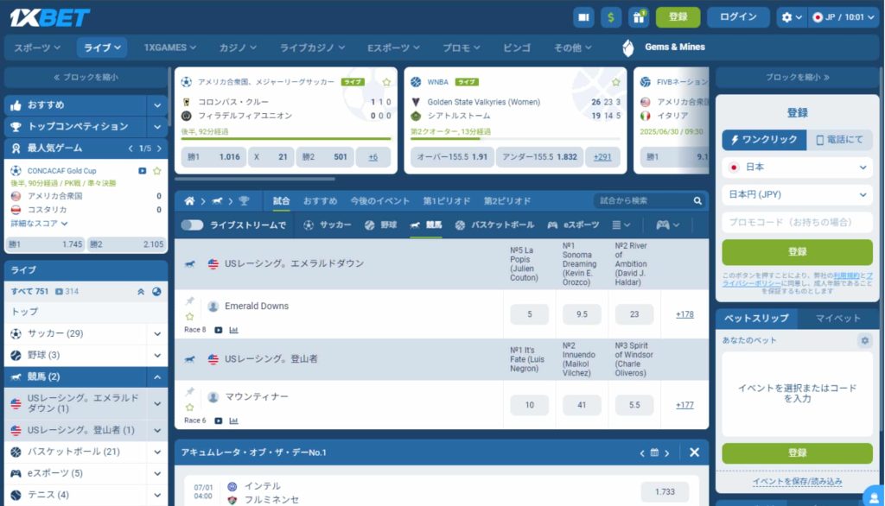Viewport: 885px width, 506px height.
Task: Expand the おすすめ section
Action: pos(157,105)
